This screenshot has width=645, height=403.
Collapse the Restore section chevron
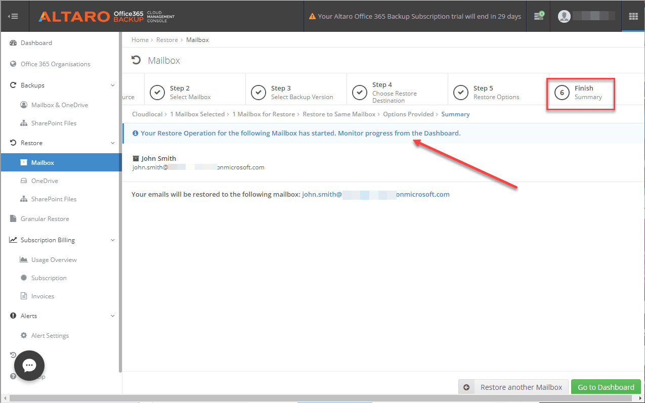[x=112, y=143]
